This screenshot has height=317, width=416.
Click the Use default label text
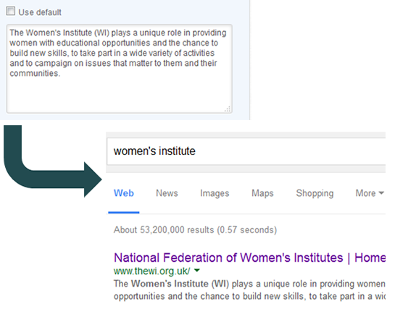pyautogui.click(x=40, y=12)
